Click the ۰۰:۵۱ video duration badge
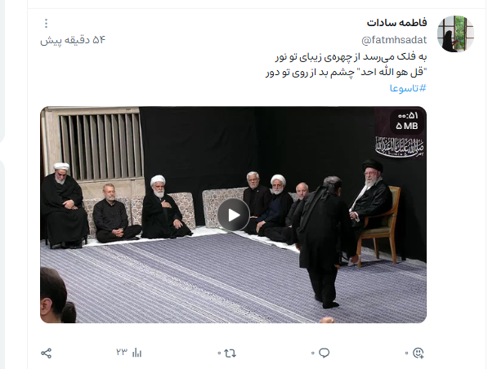Viewport: 488px width, 369px height. [408, 116]
